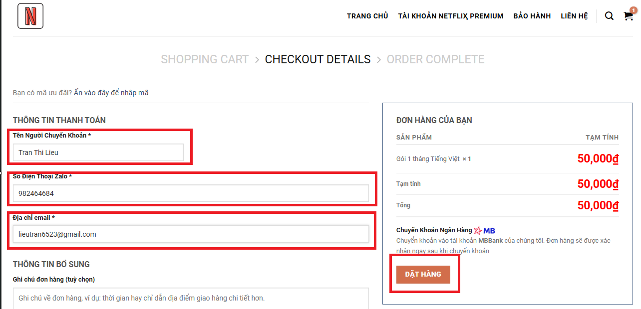Click the Số Điện Thoại Zalo field
Screen dimensions: 641x309
point(191,193)
